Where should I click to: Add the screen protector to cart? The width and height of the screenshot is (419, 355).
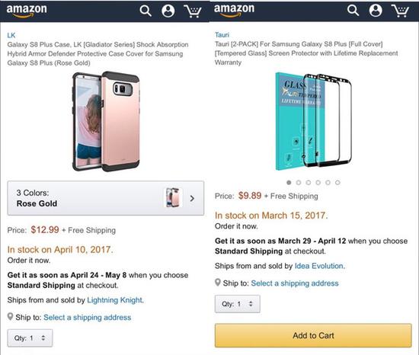(313, 335)
